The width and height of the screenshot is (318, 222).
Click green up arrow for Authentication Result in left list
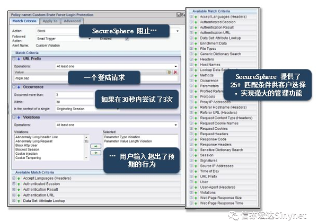(x=20, y=189)
